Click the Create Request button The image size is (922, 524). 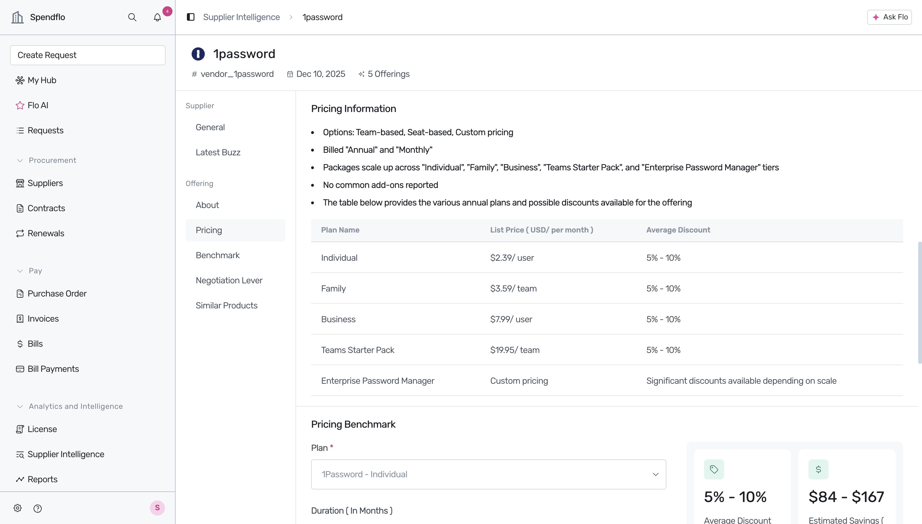point(88,55)
